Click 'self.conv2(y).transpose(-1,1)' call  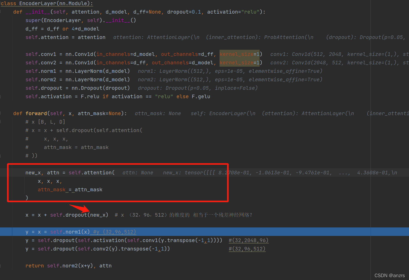[x=122, y=249]
